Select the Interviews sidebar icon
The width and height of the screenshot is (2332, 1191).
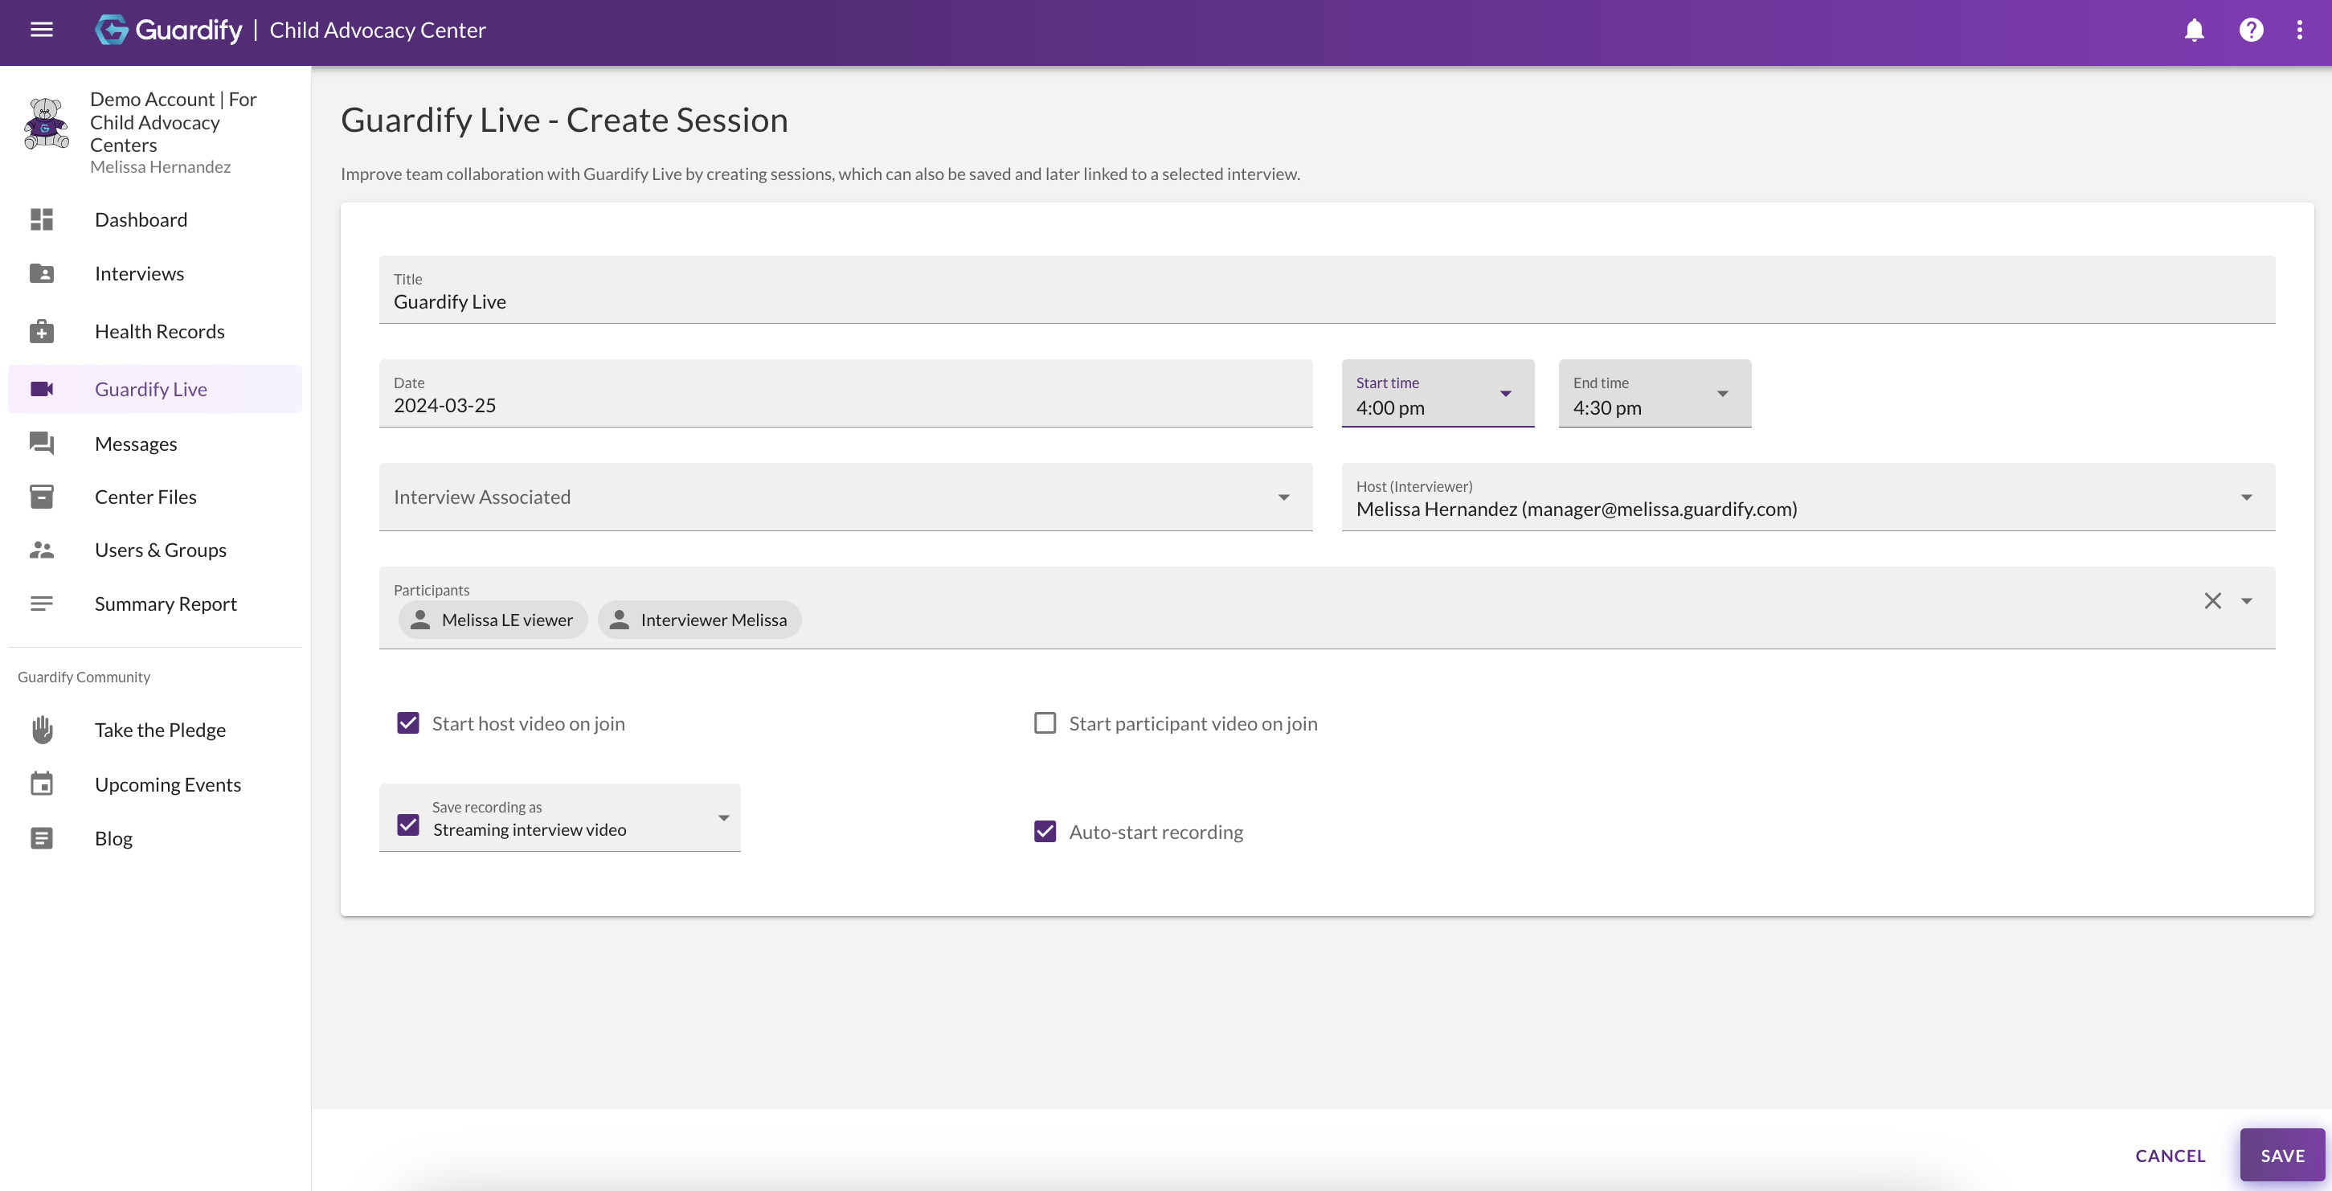coord(42,272)
